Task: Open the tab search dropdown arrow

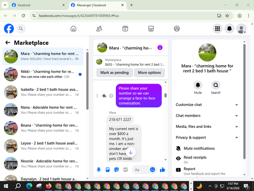Action: (5, 5)
